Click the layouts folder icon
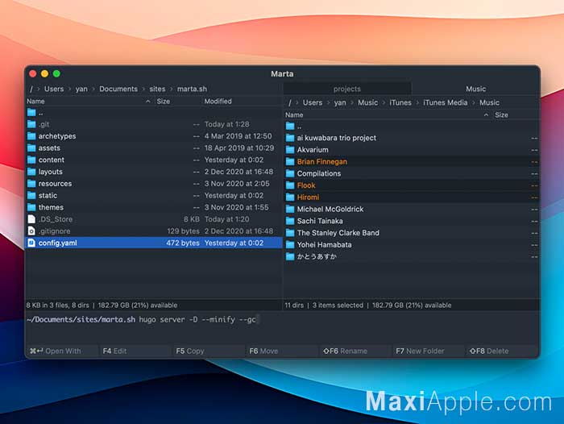The height and width of the screenshot is (424, 564). pos(31,172)
